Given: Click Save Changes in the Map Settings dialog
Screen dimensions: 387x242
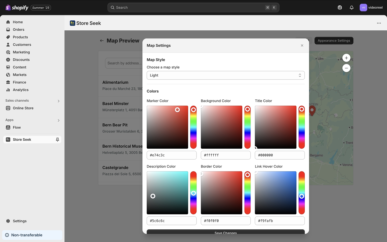Looking at the screenshot, I should [225, 233].
